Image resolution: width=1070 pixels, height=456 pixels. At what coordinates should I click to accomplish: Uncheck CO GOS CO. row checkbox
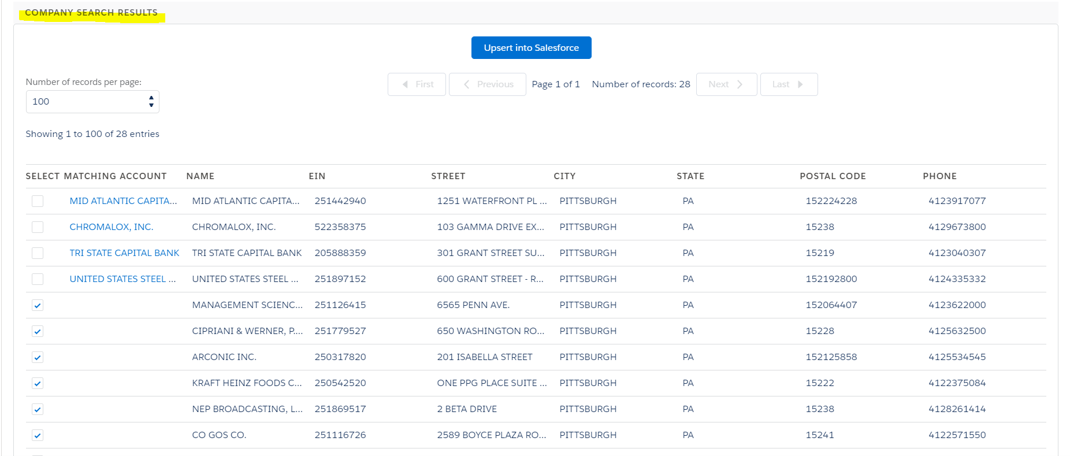click(x=38, y=435)
